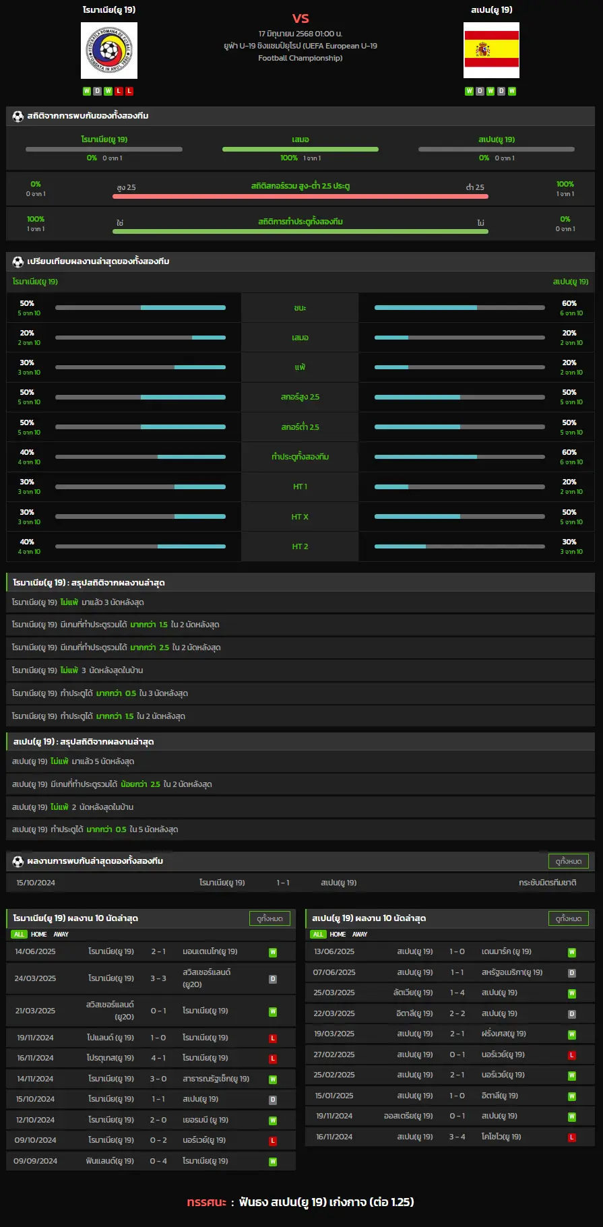Click the score 3 - 4 of 16/11/2024 match

[x=457, y=1137]
